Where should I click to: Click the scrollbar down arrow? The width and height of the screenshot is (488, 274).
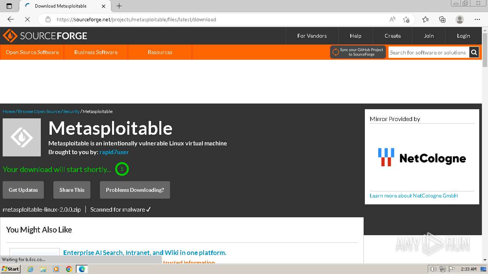point(485,260)
